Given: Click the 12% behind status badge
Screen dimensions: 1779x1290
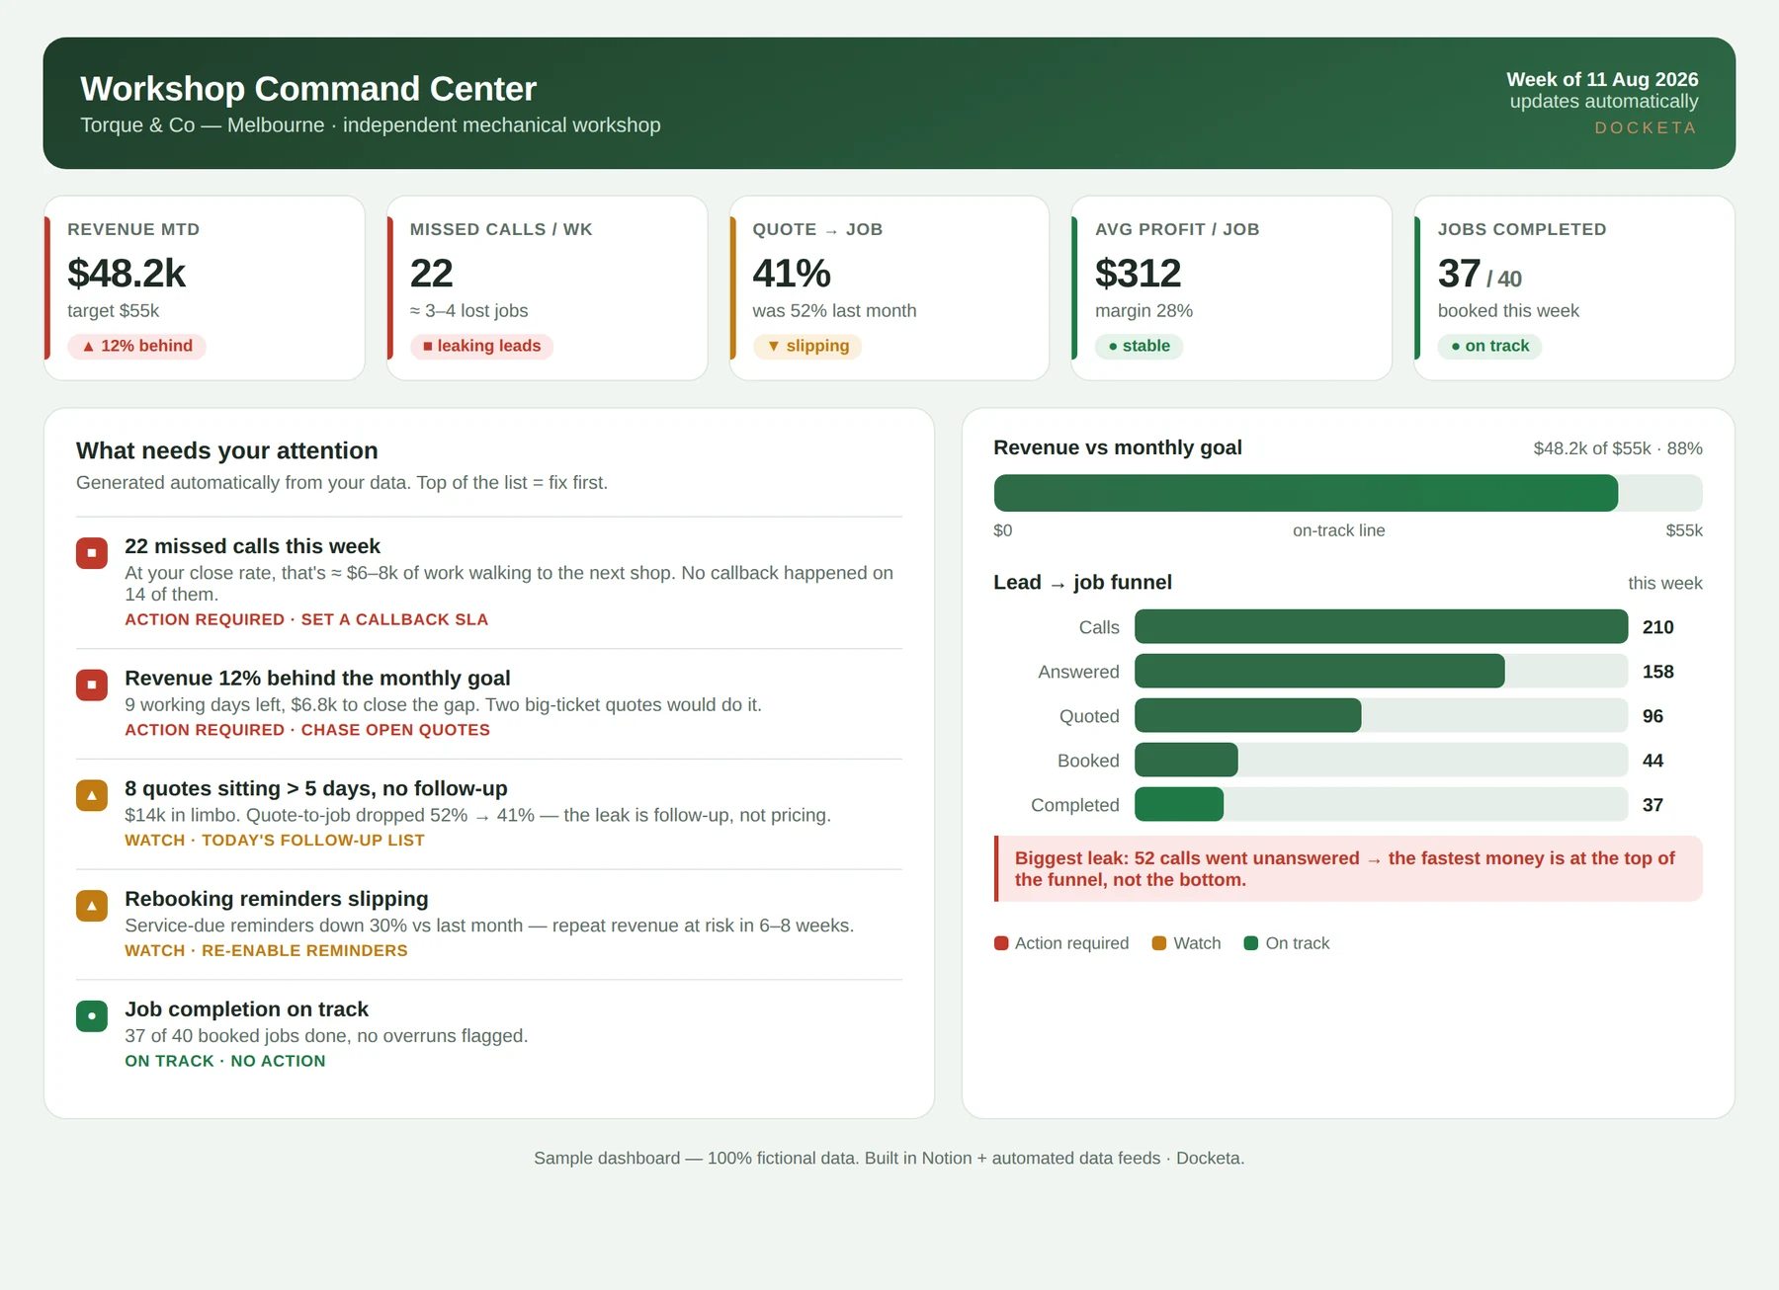Looking at the screenshot, I should pyautogui.click(x=137, y=347).
